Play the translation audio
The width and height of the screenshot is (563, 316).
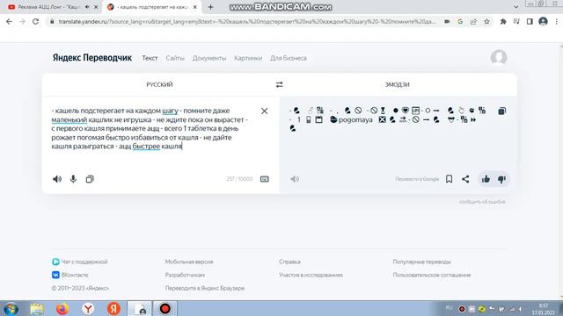[x=295, y=179]
